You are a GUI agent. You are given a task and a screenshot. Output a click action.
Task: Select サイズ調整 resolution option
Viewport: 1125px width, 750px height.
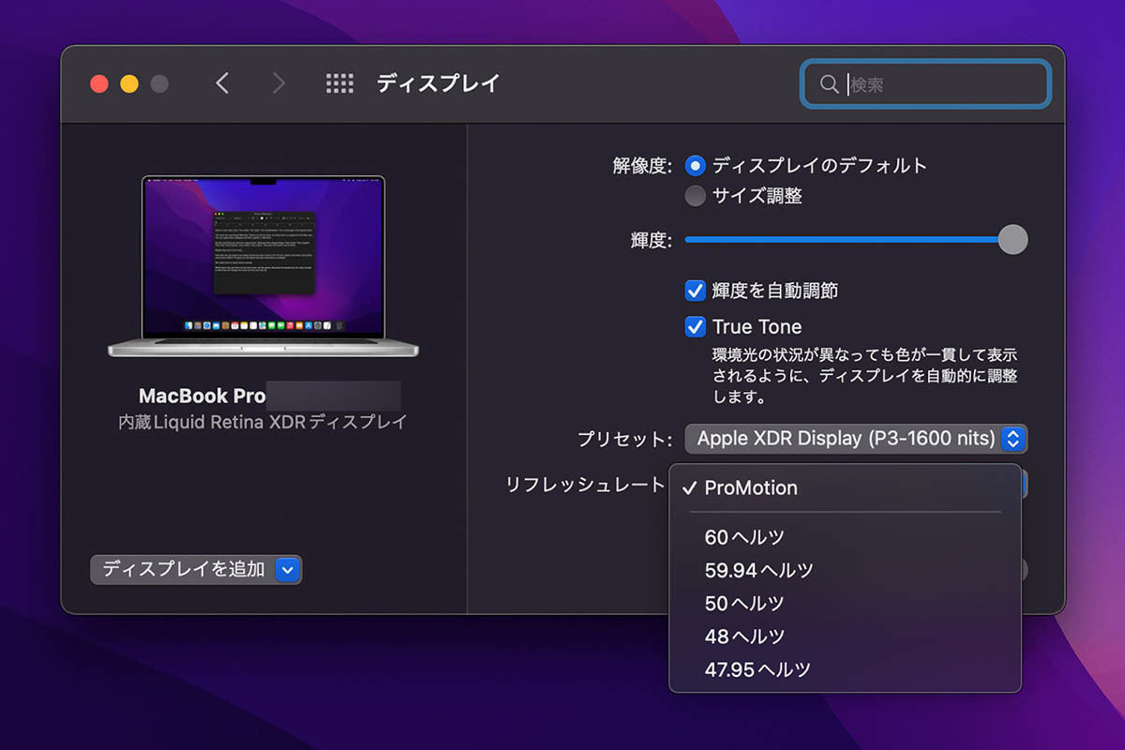coord(695,196)
